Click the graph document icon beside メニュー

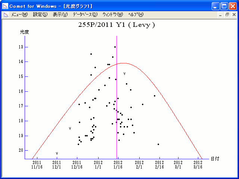pyautogui.click(x=6, y=15)
